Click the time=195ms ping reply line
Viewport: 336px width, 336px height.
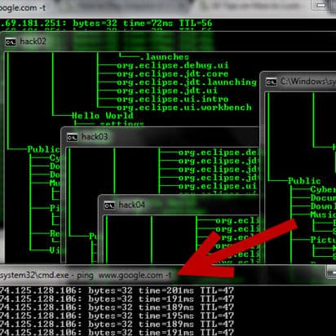(x=117, y=316)
